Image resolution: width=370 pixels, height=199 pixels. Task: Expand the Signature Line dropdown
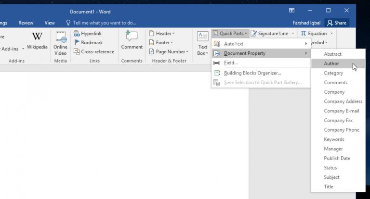[292, 34]
